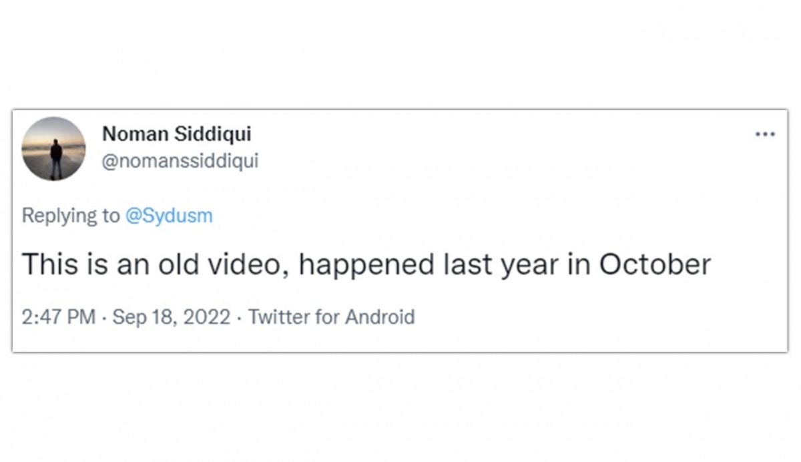Click the word 'Android' in the source label
The height and width of the screenshot is (462, 801).
coord(379,316)
